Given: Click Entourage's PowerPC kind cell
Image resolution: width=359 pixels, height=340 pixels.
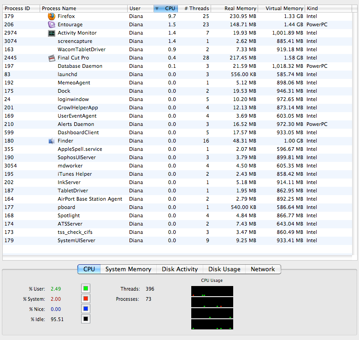Looking at the screenshot, I should point(317,24).
